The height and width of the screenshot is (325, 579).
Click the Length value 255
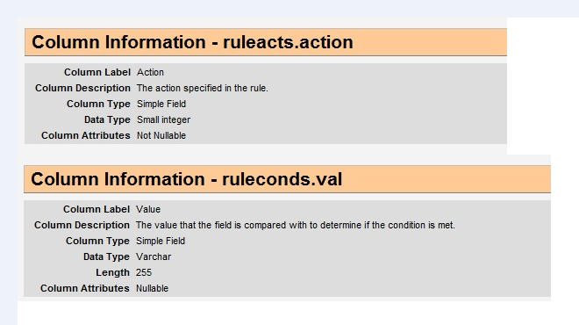coord(144,272)
